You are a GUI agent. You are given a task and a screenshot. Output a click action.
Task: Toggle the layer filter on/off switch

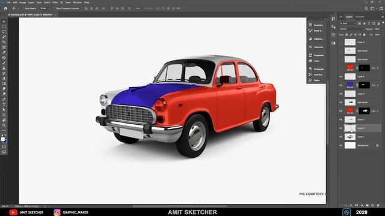(383, 23)
